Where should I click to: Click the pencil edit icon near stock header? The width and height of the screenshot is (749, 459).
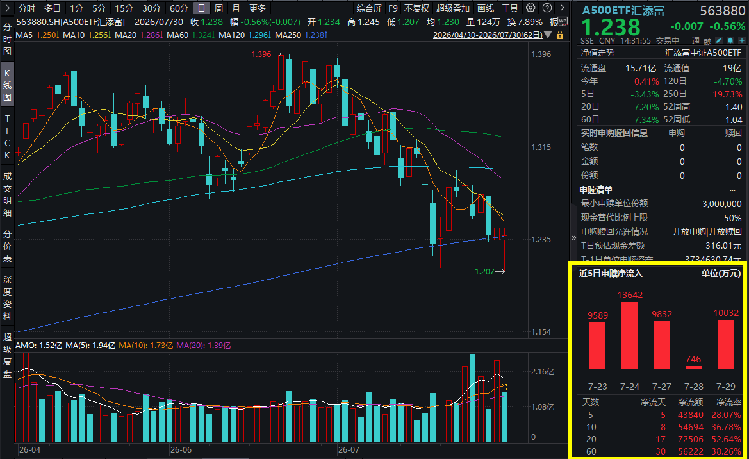719,41
